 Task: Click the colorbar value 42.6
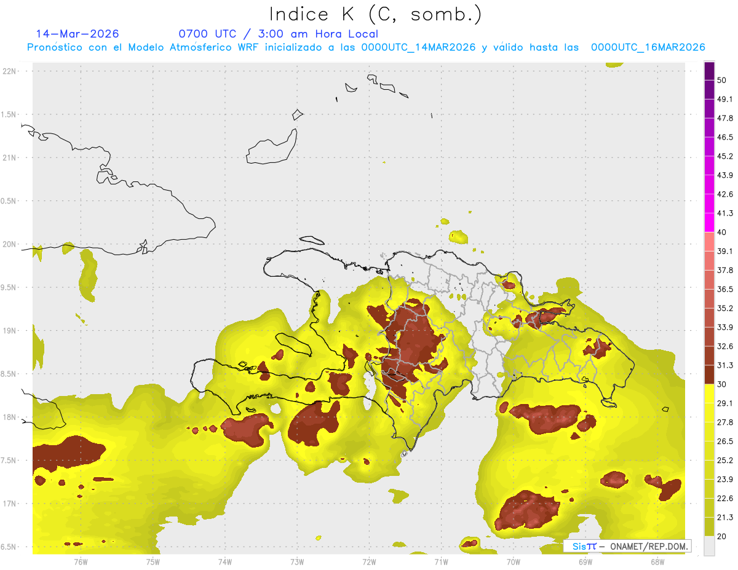(x=726, y=194)
